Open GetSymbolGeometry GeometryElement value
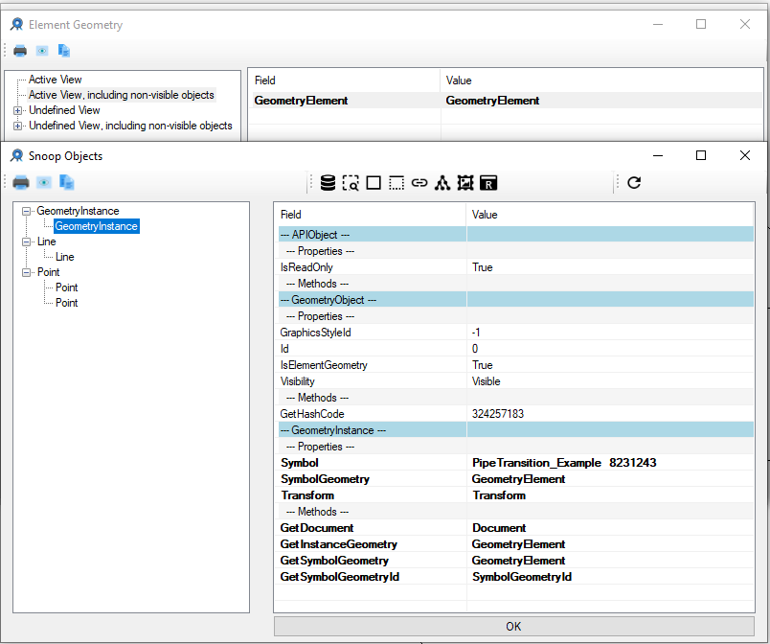Viewport: 770px width, 644px height. tap(518, 561)
